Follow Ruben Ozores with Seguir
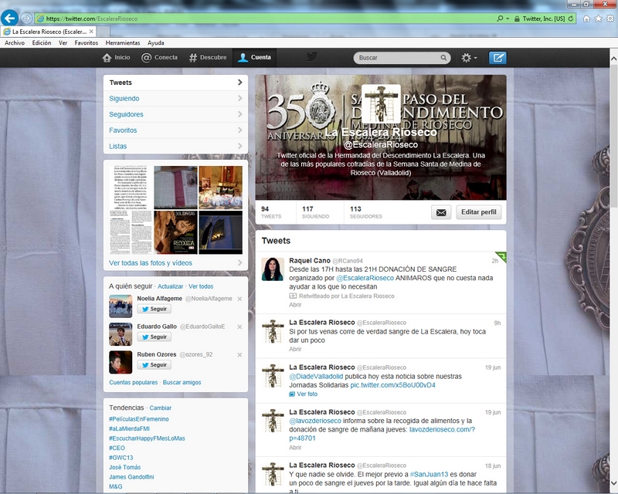Viewport: 618px width, 494px height. pyautogui.click(x=154, y=365)
